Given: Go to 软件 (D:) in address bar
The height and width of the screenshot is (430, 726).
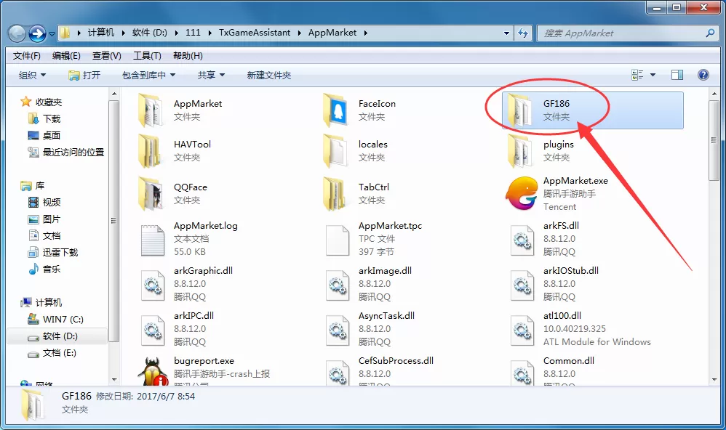Looking at the screenshot, I should pos(150,33).
